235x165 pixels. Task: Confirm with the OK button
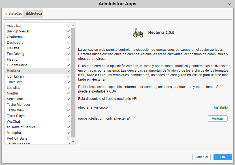tap(223, 157)
